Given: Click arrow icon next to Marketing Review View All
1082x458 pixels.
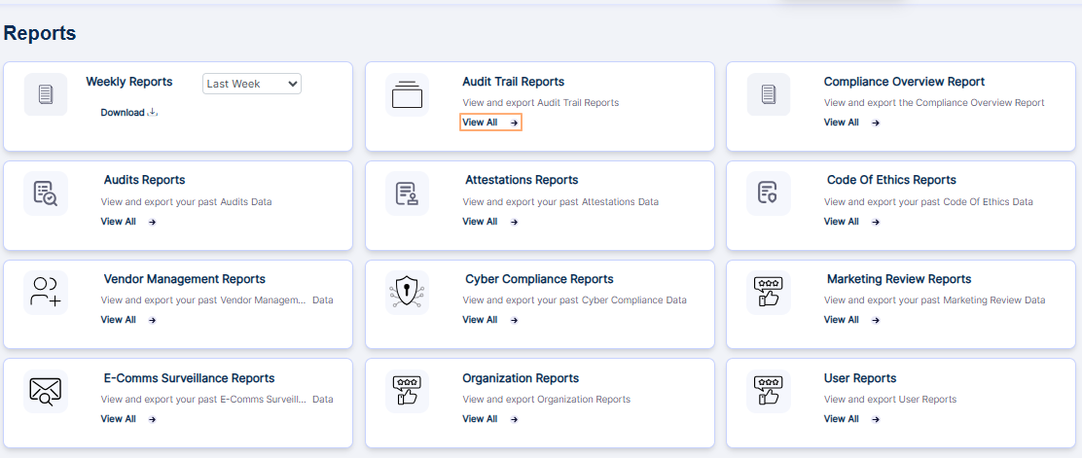Looking at the screenshot, I should point(876,320).
